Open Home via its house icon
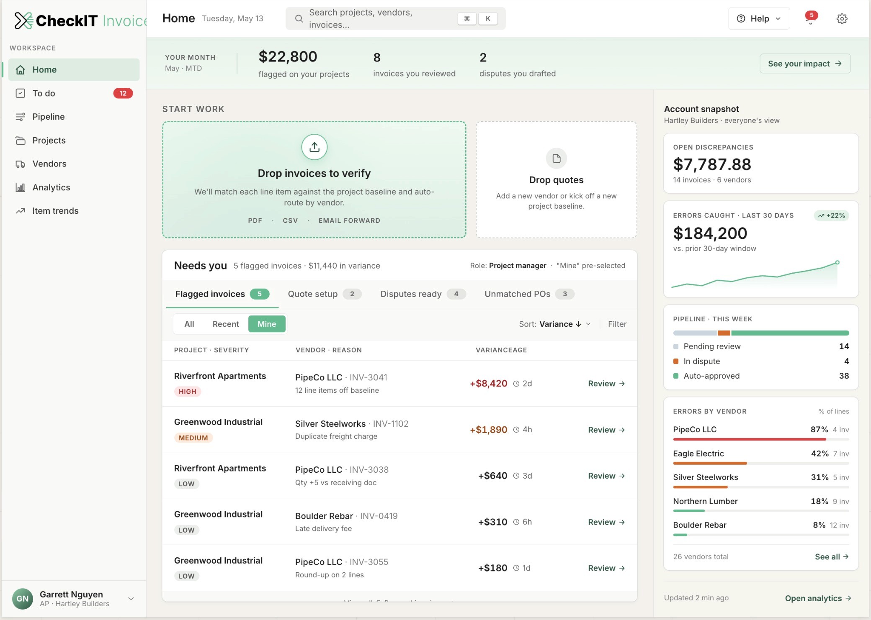This screenshot has height=620, width=871. [20, 69]
